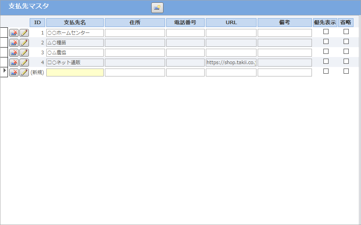Edit the ○○ホームセンター record with pencil icon
This screenshot has width=361, height=225.
click(x=24, y=33)
